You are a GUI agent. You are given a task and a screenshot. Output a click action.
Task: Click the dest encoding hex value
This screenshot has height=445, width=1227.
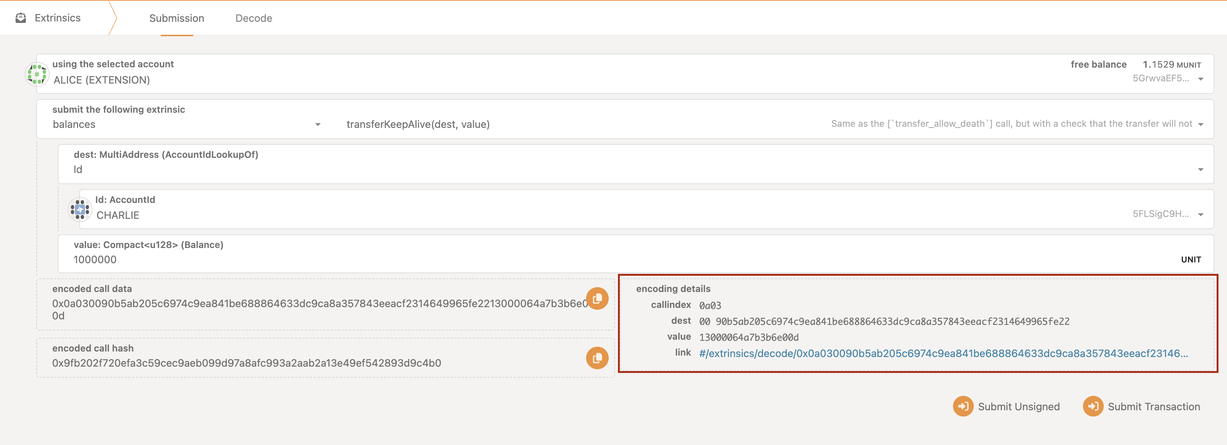[884, 322]
